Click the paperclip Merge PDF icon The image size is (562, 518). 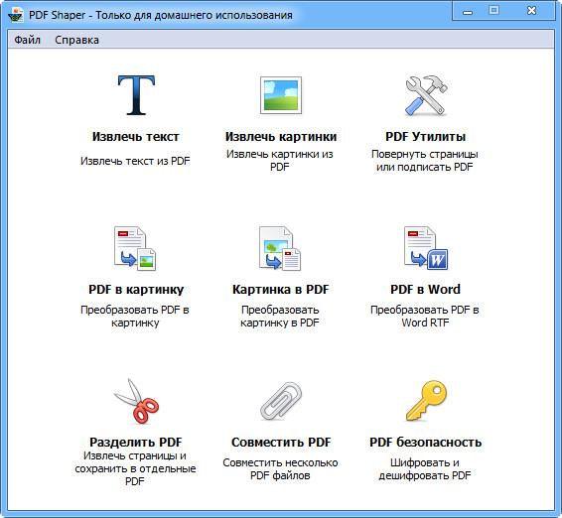(281, 401)
